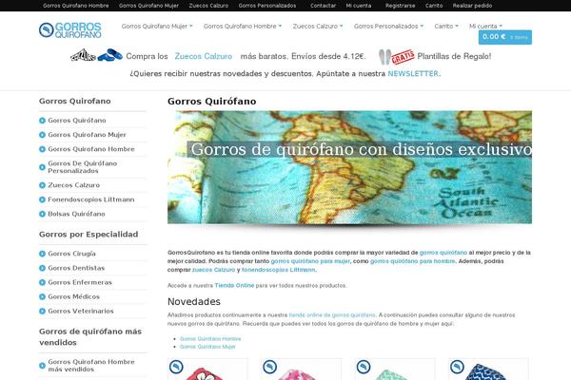This screenshot has height=380, width=571.
Task: Click logo badge on pink cap product
Action: click(270, 367)
